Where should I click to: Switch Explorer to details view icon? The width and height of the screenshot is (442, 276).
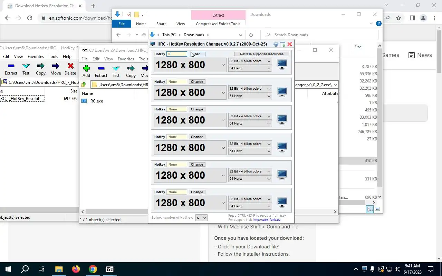[370, 209]
